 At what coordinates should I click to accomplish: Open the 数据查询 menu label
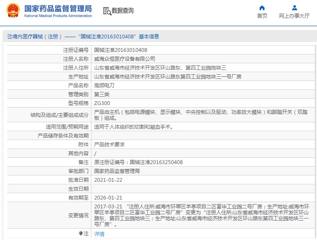[122, 11]
